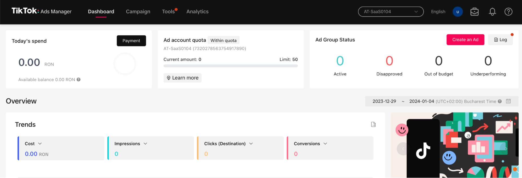Click the user avatar U icon
Image resolution: width=522 pixels, height=178 pixels.
coord(458,12)
